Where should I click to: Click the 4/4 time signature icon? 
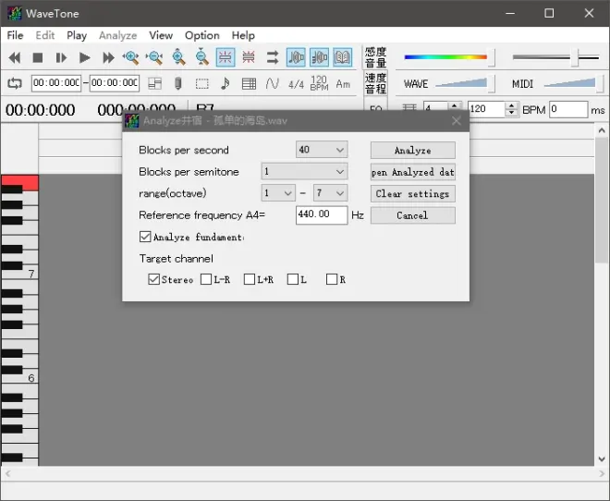point(296,84)
